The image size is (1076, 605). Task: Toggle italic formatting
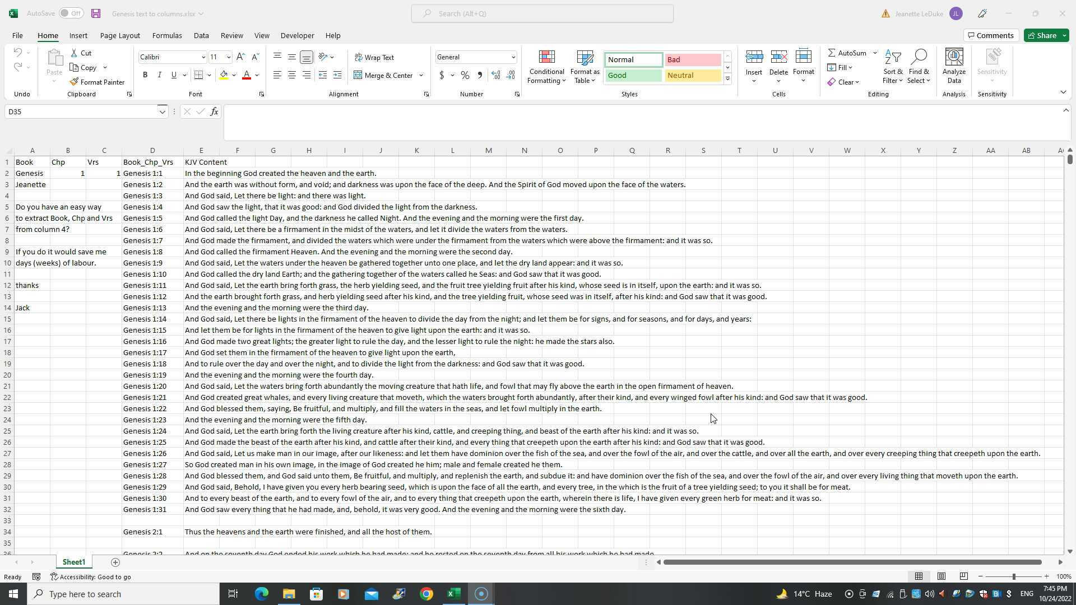point(159,75)
